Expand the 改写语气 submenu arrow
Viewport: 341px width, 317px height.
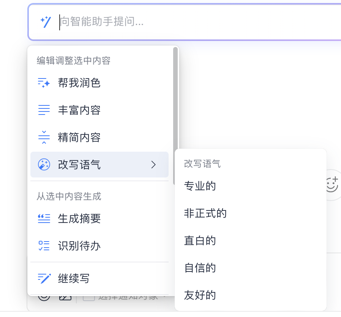153,165
